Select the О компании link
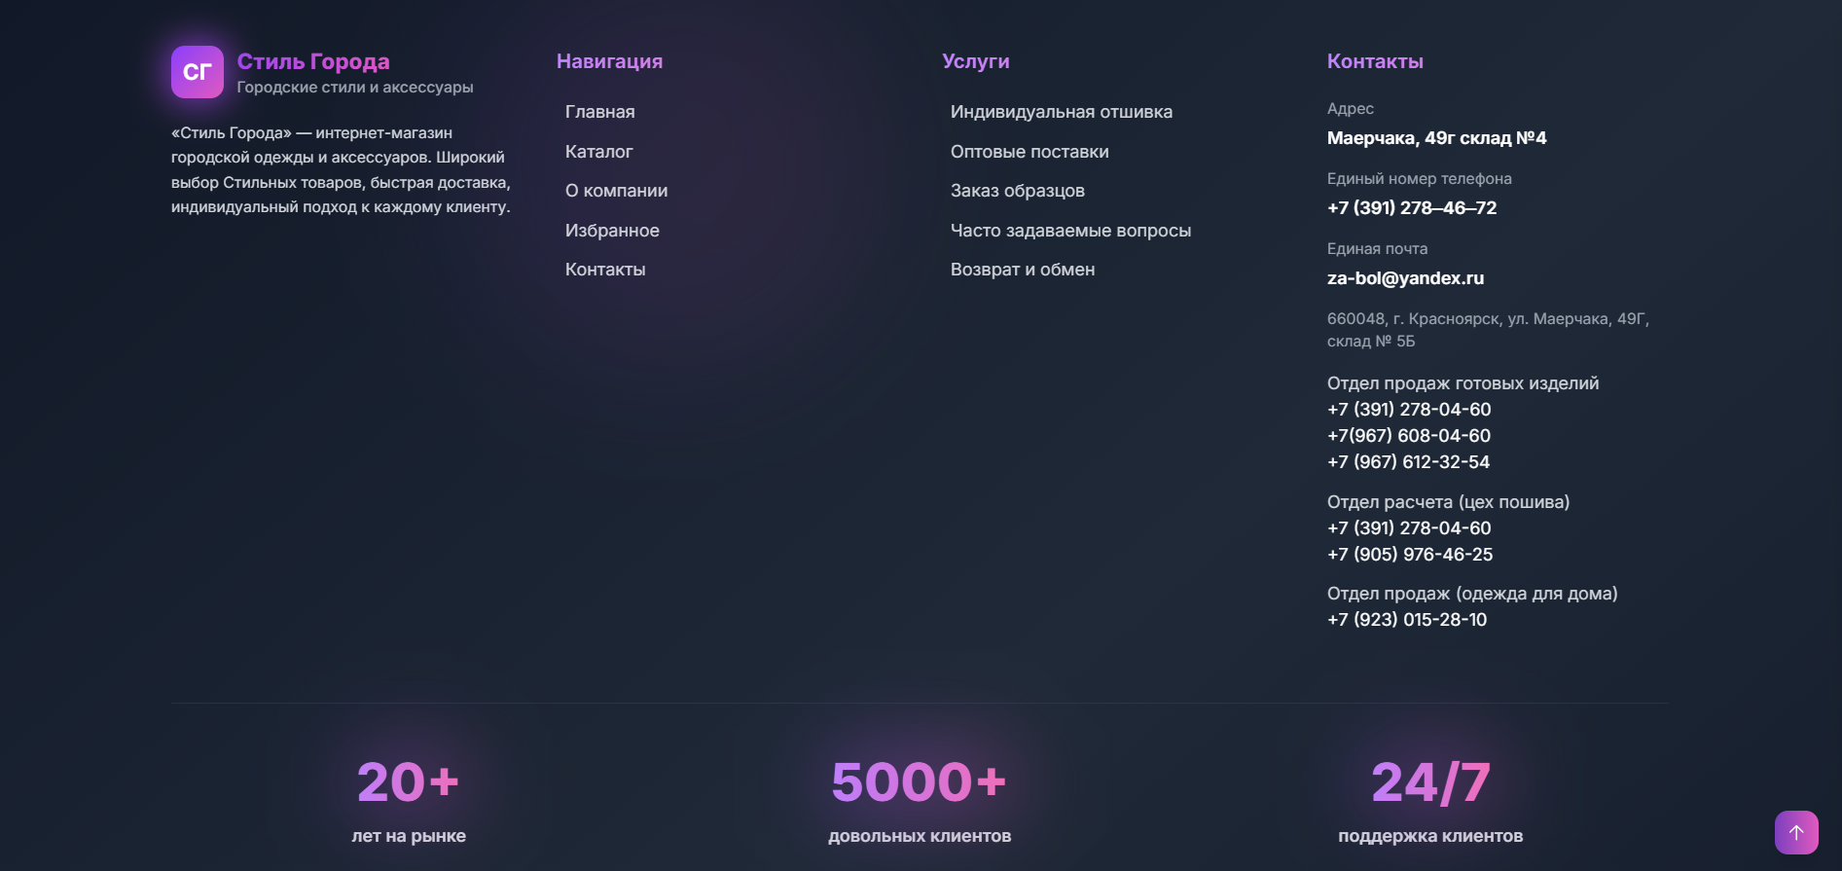The width and height of the screenshot is (1842, 871). coord(616,191)
